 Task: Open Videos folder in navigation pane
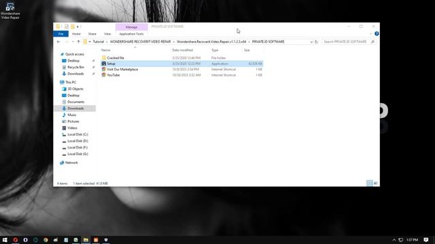(x=72, y=128)
